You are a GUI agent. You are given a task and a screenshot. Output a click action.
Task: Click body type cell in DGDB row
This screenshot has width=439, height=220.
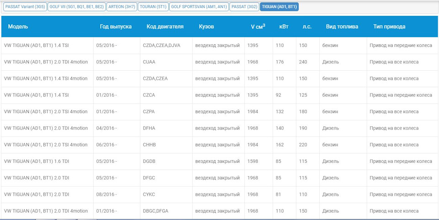[x=218, y=161]
